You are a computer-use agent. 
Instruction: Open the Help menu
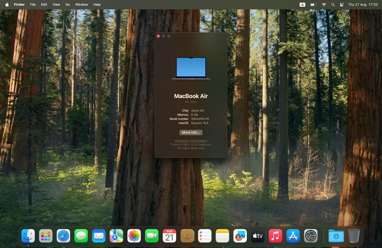click(97, 4)
